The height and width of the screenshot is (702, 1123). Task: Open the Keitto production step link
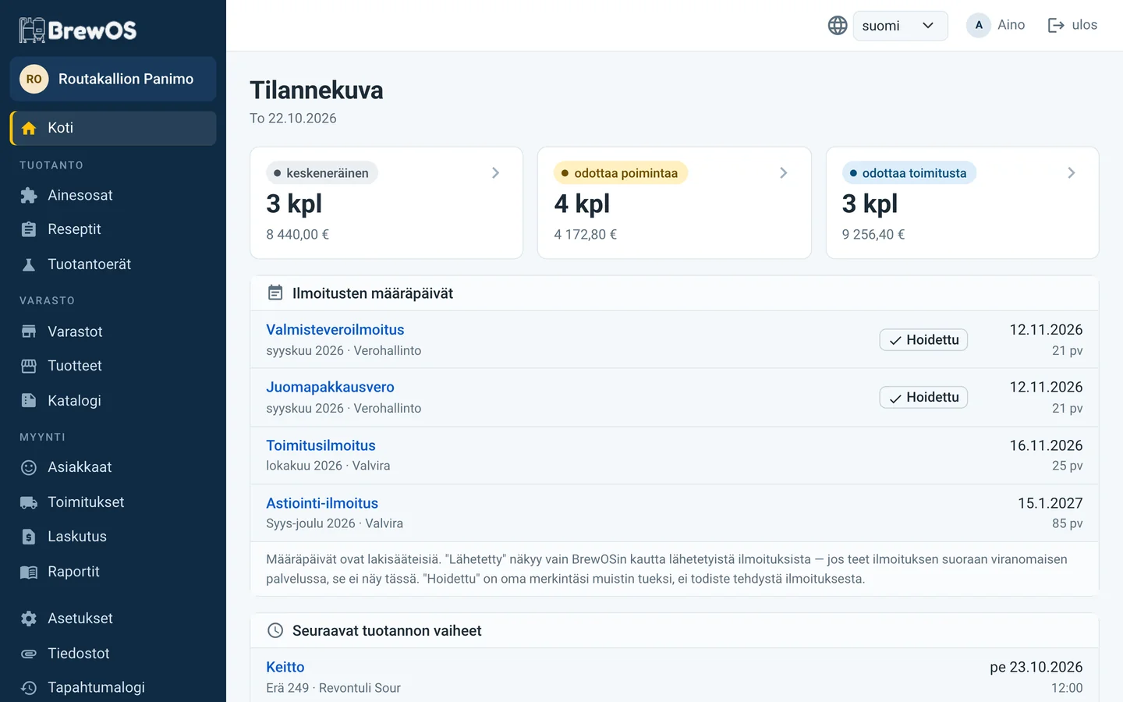[x=285, y=667]
